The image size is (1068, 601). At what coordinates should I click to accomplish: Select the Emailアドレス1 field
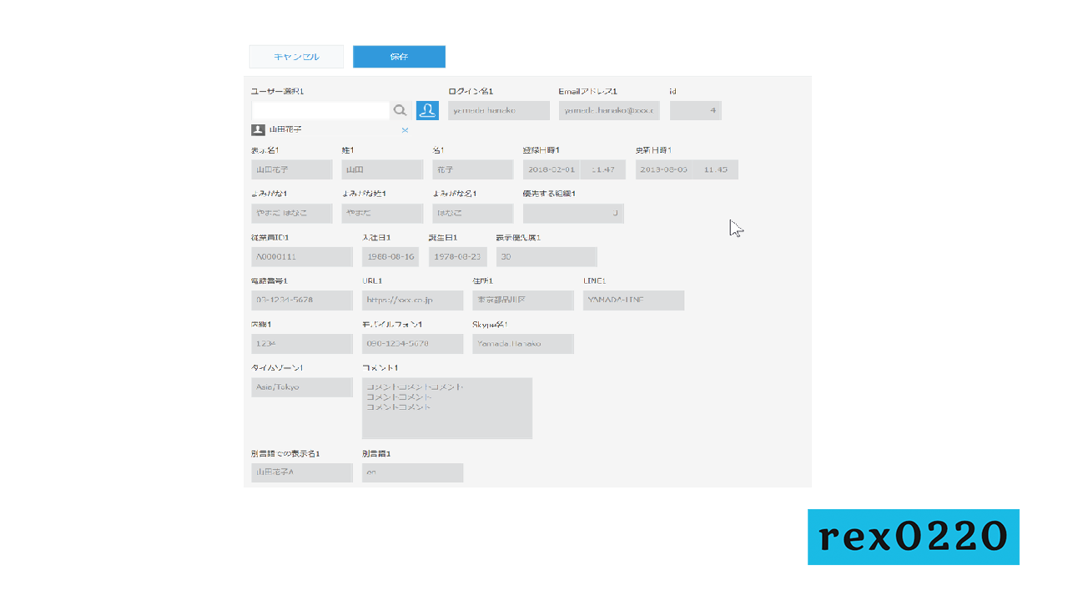click(609, 110)
